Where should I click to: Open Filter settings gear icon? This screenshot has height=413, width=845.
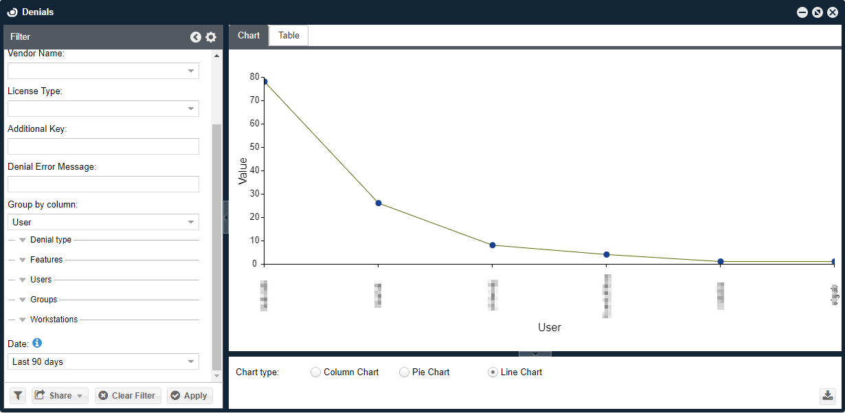pyautogui.click(x=211, y=37)
